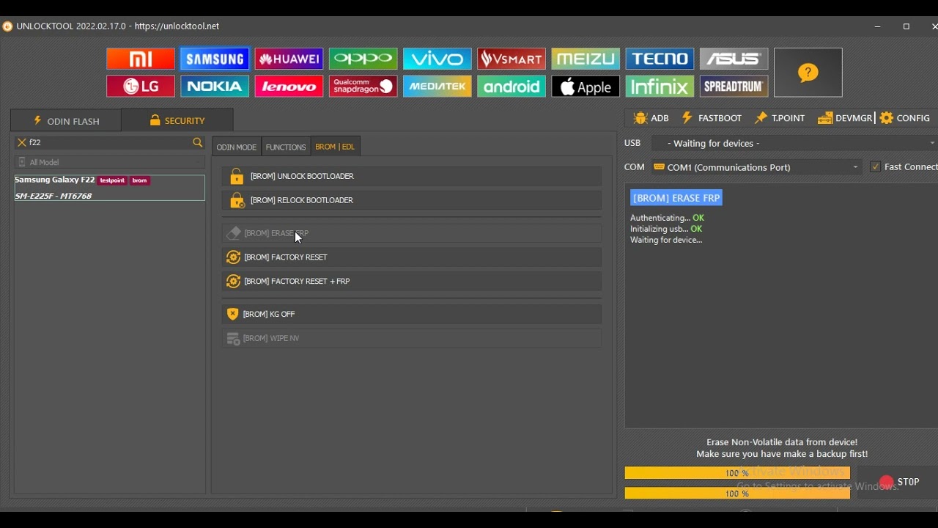The height and width of the screenshot is (528, 938).
Task: Click [BROM] WIPE NV button
Action: 412,338
